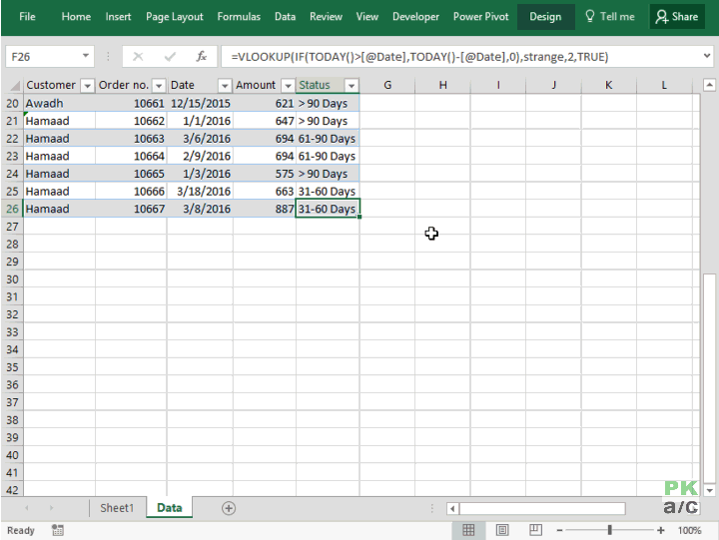Click the vertical scrollbar thumb

[x=709, y=378]
